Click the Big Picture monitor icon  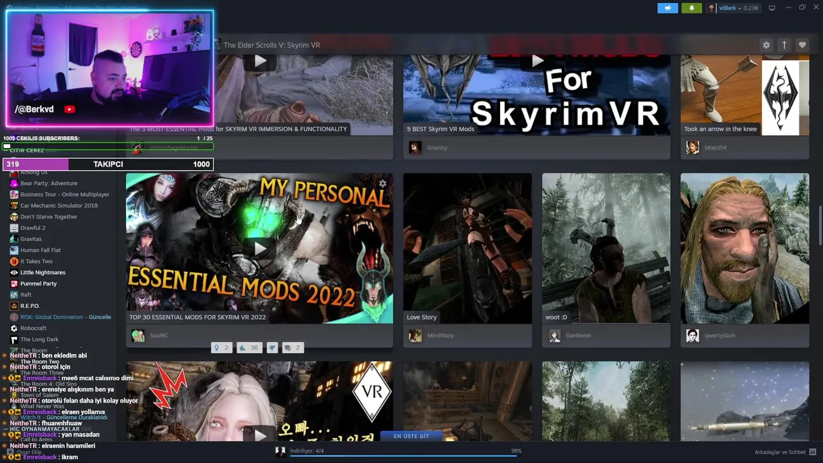click(x=772, y=8)
